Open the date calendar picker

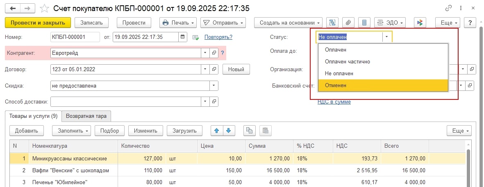(182, 37)
